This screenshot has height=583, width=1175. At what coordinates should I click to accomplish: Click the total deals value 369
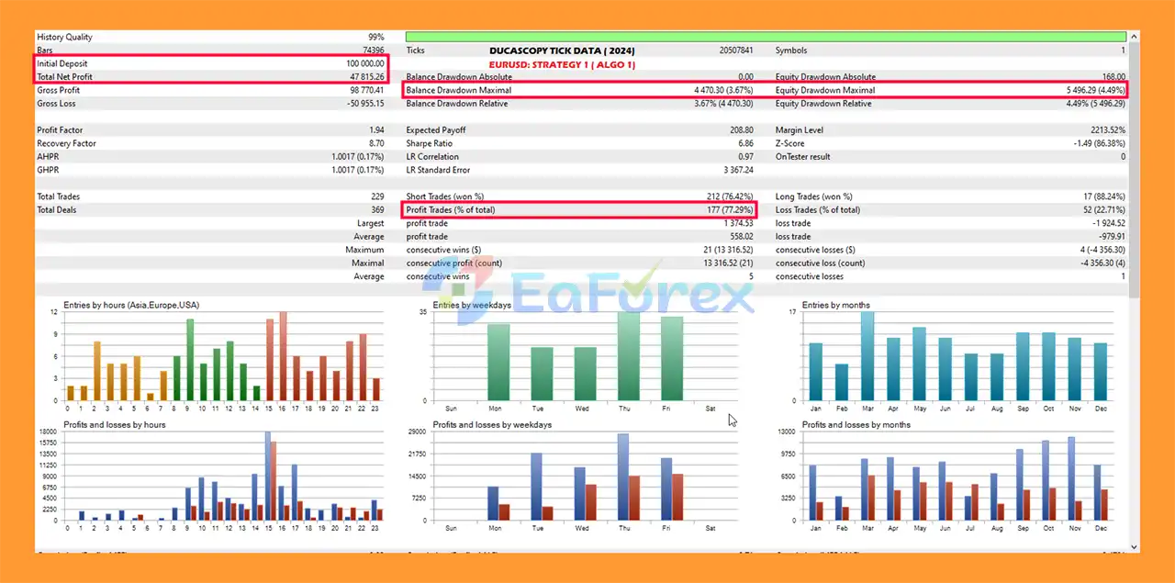point(377,210)
